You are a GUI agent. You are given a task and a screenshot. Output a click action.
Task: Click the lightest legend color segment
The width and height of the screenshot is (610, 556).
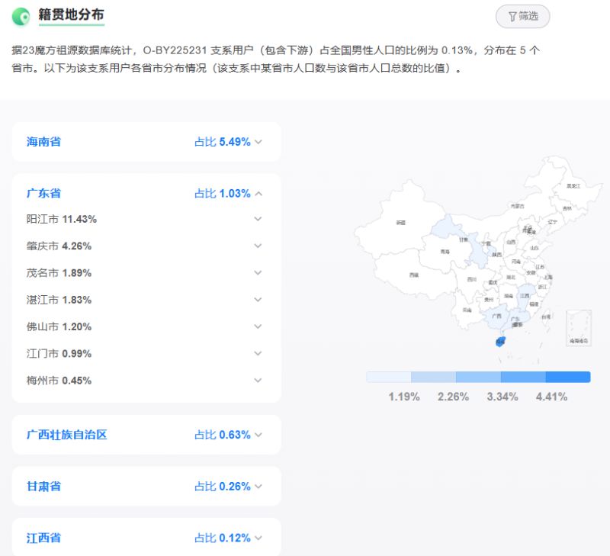pyautogui.click(x=388, y=377)
